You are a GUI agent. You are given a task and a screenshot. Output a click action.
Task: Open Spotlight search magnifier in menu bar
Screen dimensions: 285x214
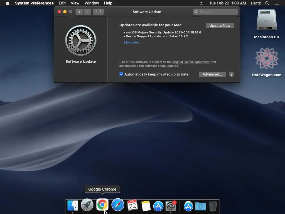(x=267, y=3)
